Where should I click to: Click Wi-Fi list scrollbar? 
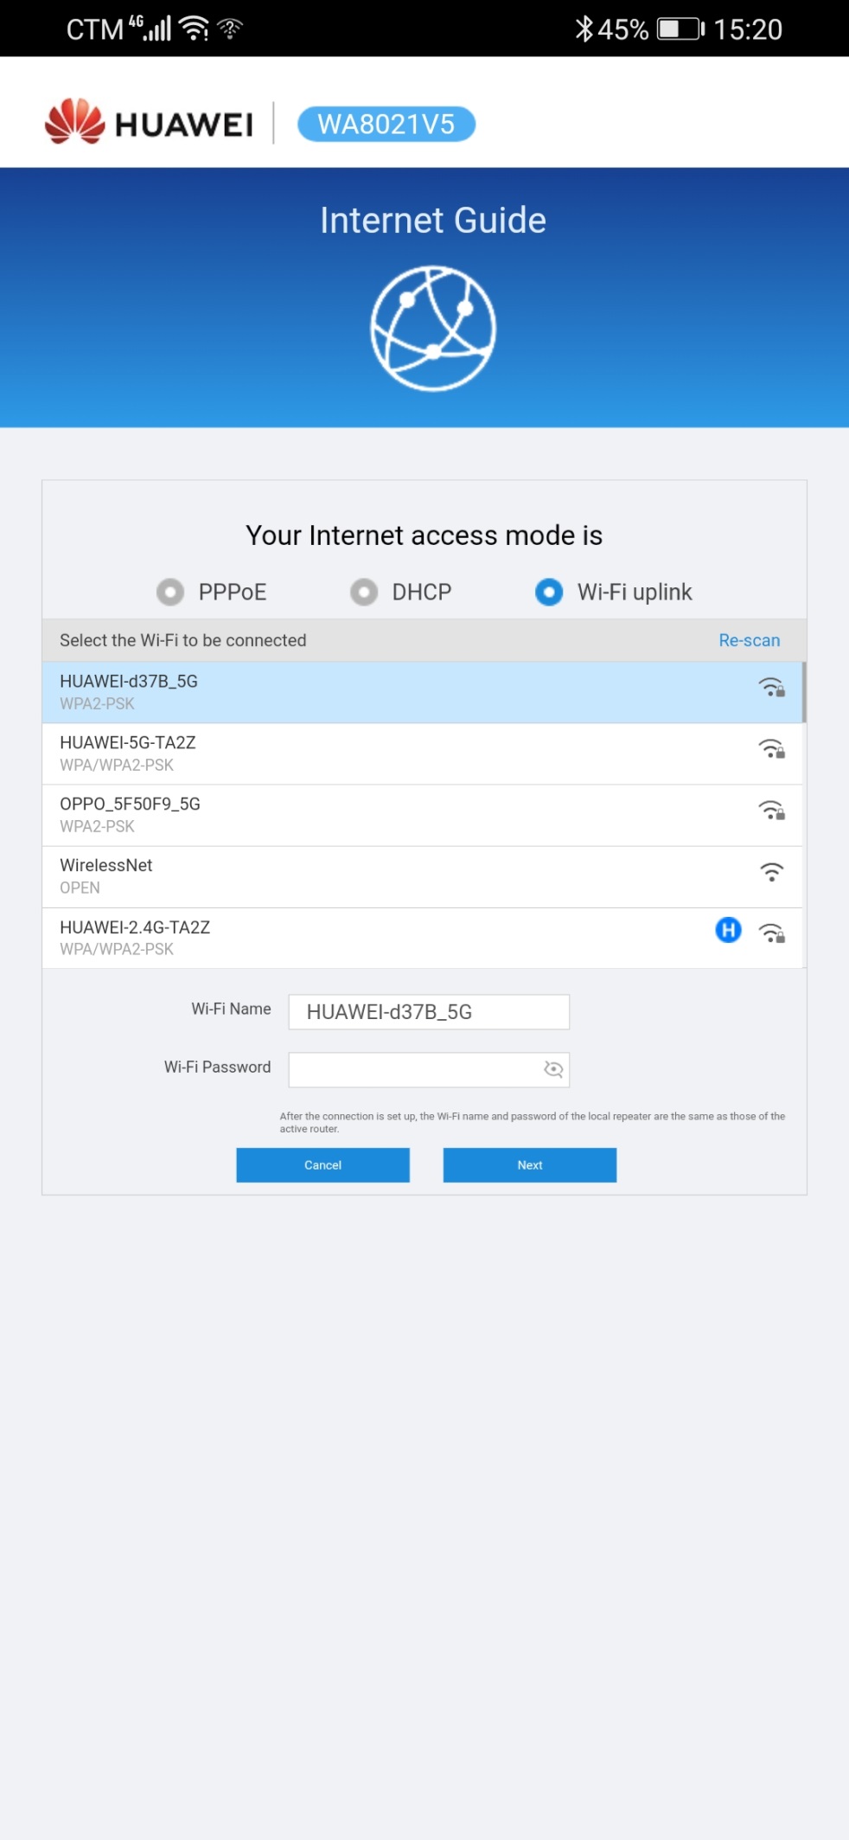[x=804, y=692]
